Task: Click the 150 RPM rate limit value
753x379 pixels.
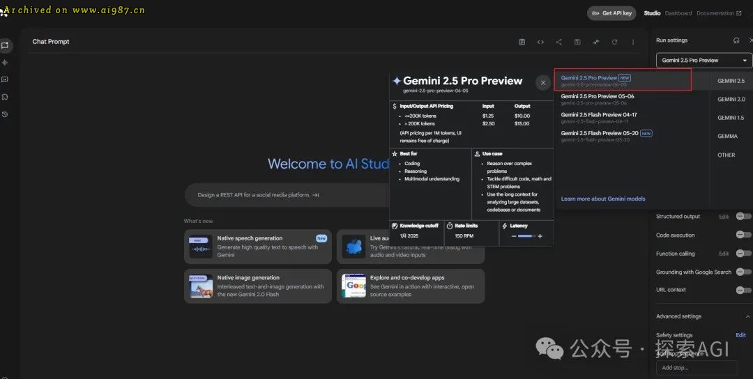Action: click(x=465, y=236)
